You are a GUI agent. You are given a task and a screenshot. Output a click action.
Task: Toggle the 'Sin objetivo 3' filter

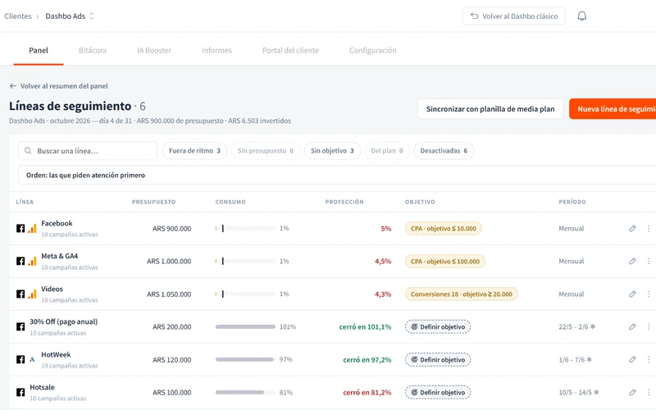(x=332, y=151)
